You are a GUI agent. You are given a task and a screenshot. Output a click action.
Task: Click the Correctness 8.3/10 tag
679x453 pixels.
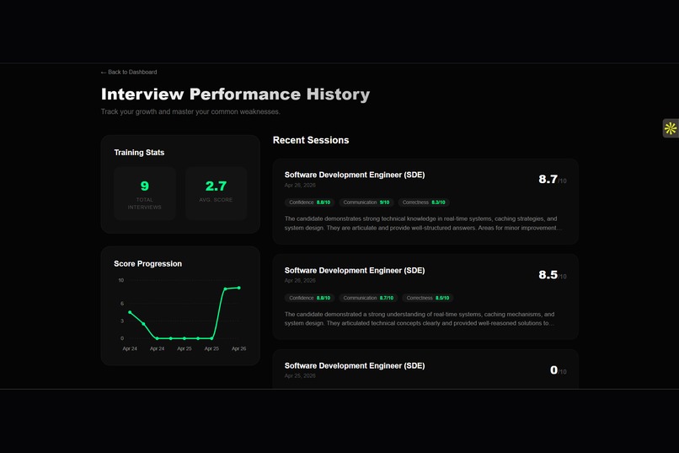coord(424,202)
